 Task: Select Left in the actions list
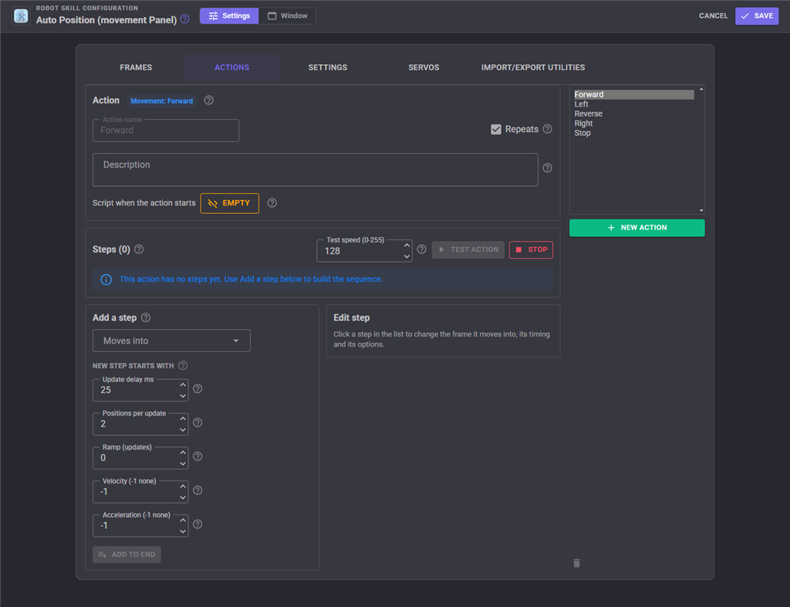[634, 103]
